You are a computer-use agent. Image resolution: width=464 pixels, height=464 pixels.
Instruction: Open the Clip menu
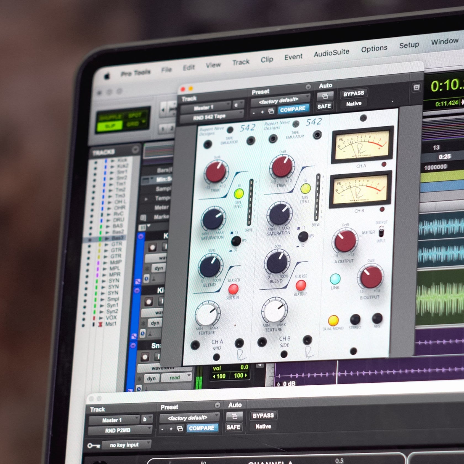(x=267, y=59)
